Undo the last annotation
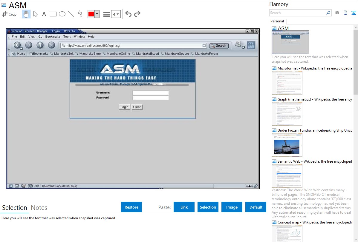The image size is (358, 242). coord(128,14)
